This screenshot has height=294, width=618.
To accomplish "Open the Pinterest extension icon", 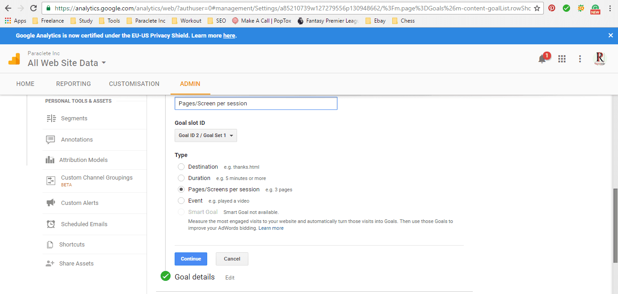I will [551, 8].
